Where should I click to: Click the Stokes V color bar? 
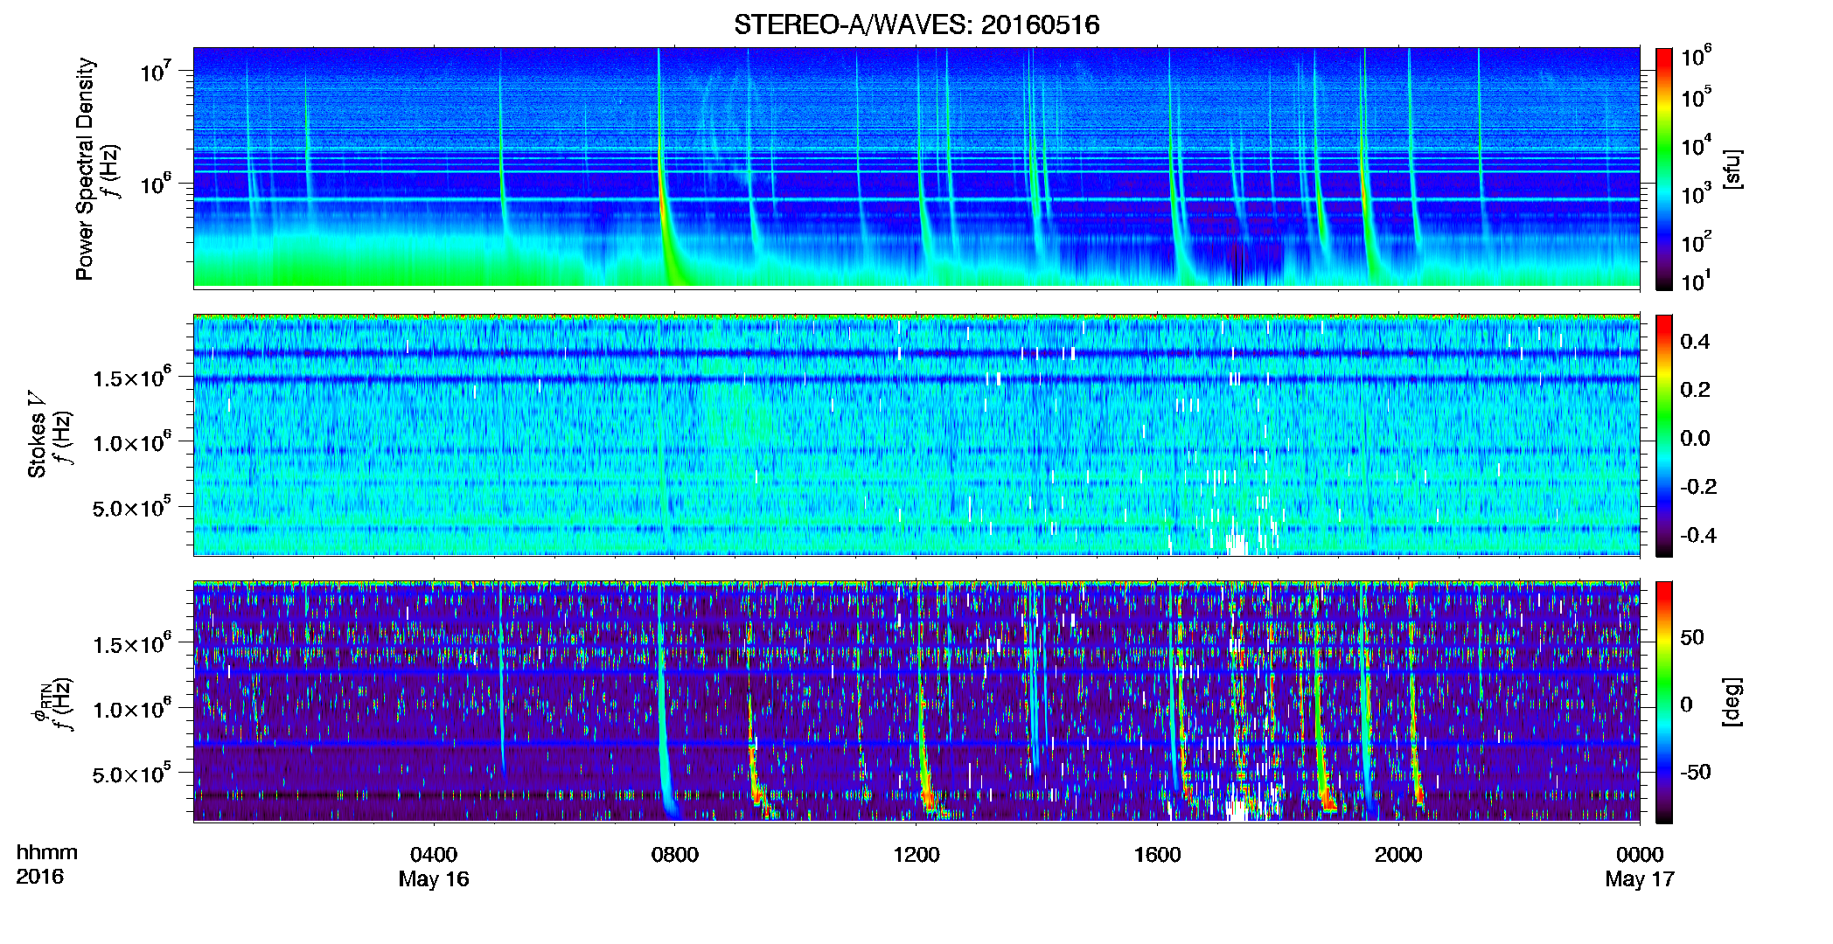(1663, 435)
